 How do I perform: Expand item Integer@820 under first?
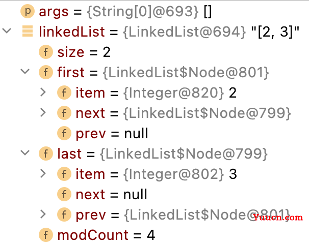tap(43, 92)
